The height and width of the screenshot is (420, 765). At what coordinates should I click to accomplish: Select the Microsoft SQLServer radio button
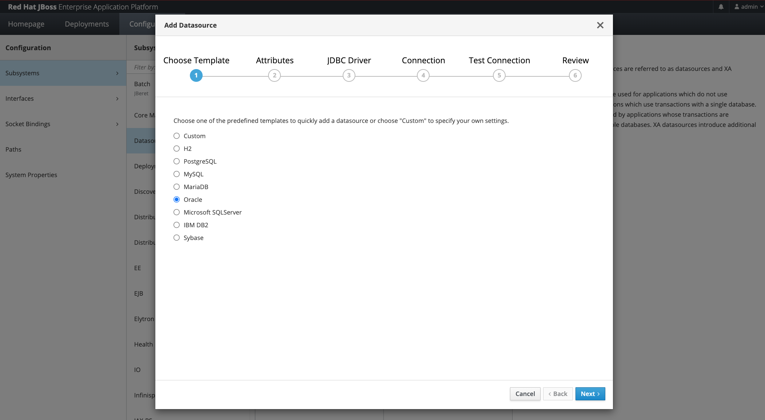pyautogui.click(x=176, y=212)
